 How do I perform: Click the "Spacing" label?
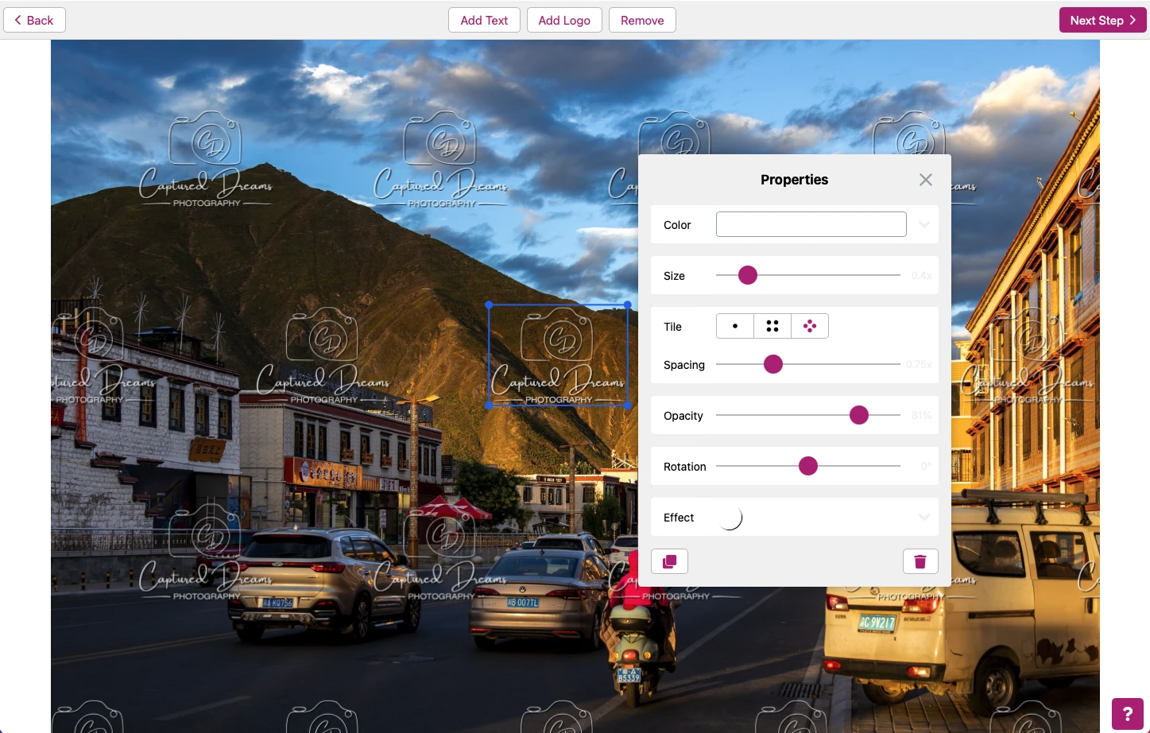pos(684,365)
